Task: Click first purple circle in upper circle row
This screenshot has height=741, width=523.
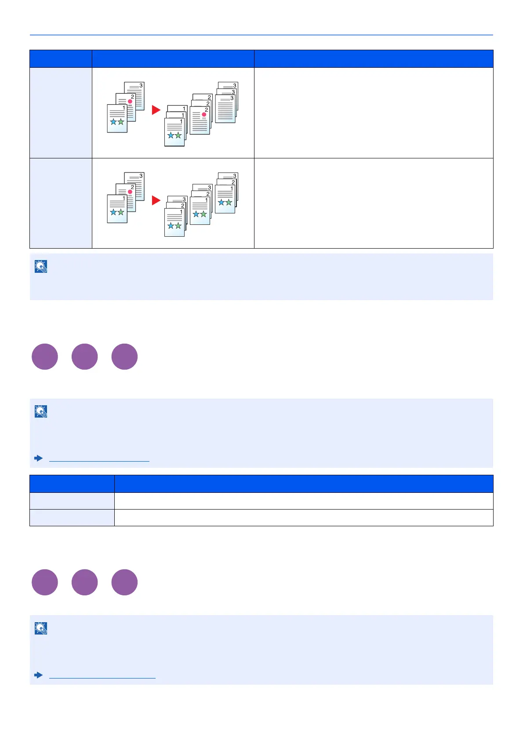Action: pos(45,356)
